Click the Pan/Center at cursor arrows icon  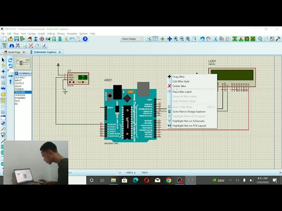pos(169,39)
